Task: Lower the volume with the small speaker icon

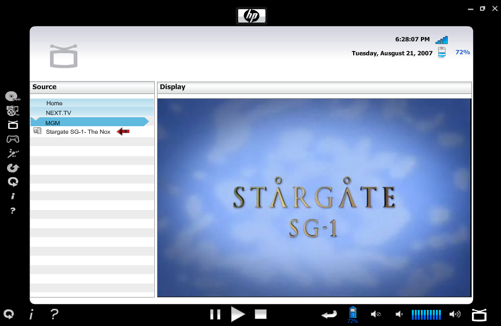Action: [x=399, y=315]
